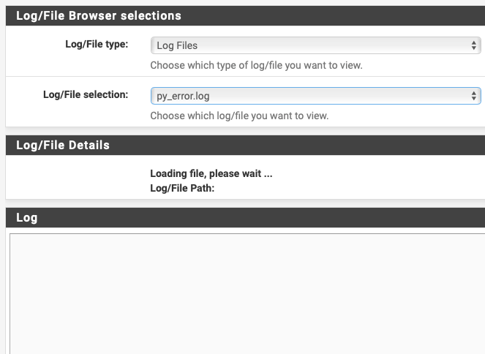Screen dimensions: 485x354
Task: Click the 'Log/File selection:' field label
Action: 86,94
